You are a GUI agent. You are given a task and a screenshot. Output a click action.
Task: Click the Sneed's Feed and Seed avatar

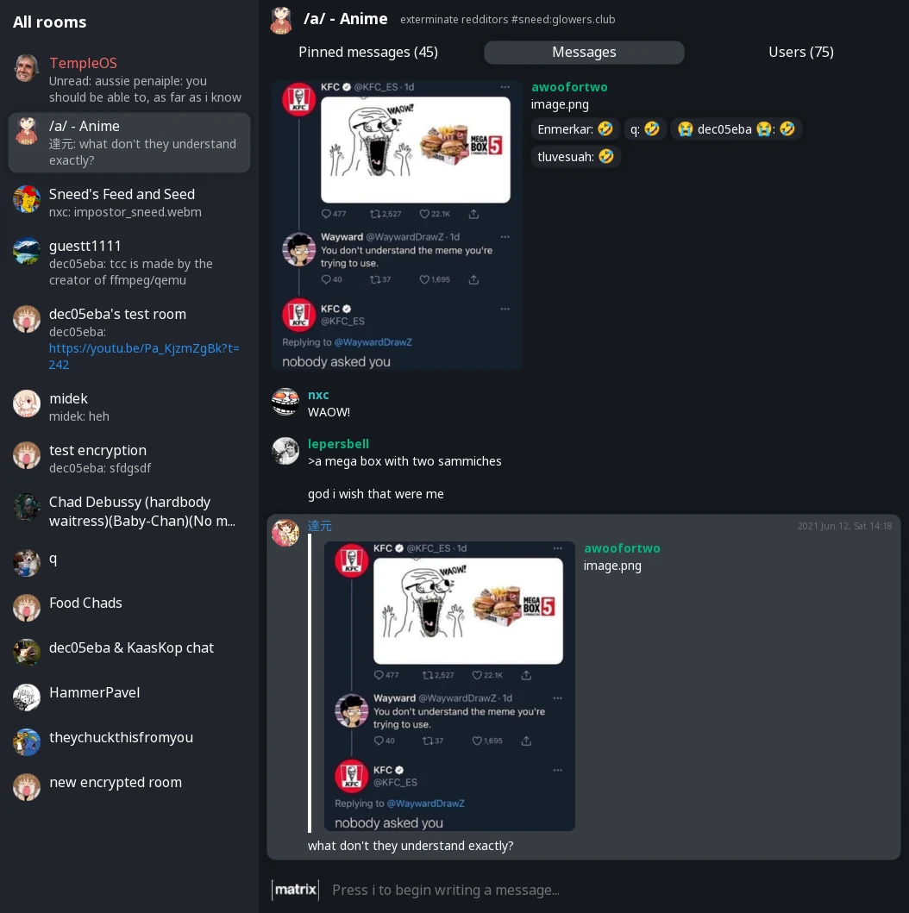27,199
